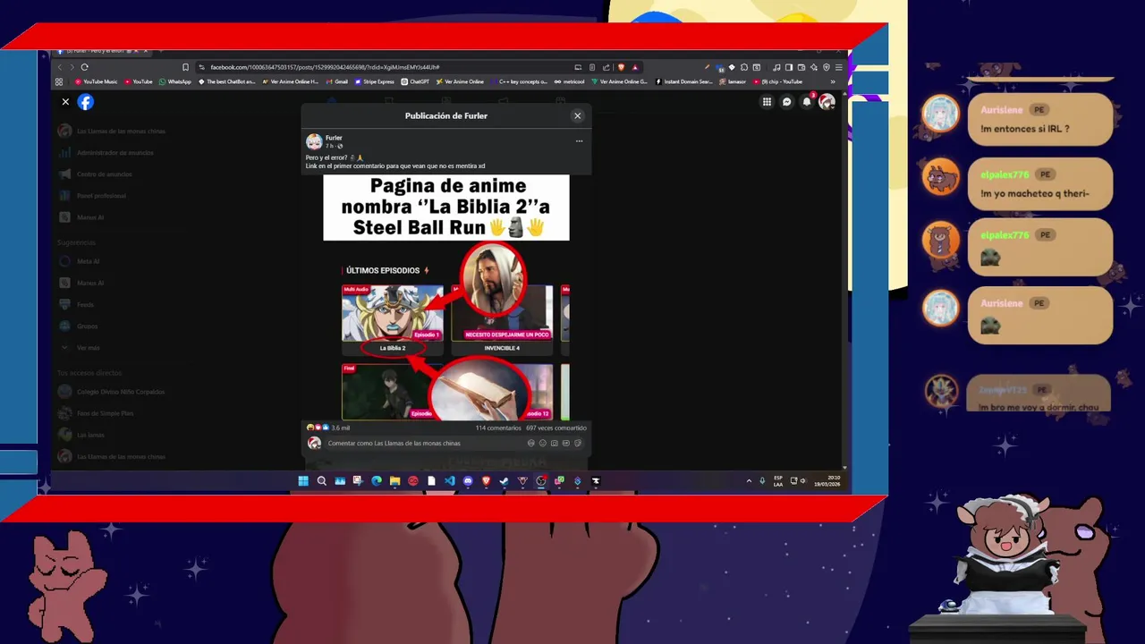Open Feeds in the sidebar
Image resolution: width=1145 pixels, height=644 pixels.
click(76, 304)
